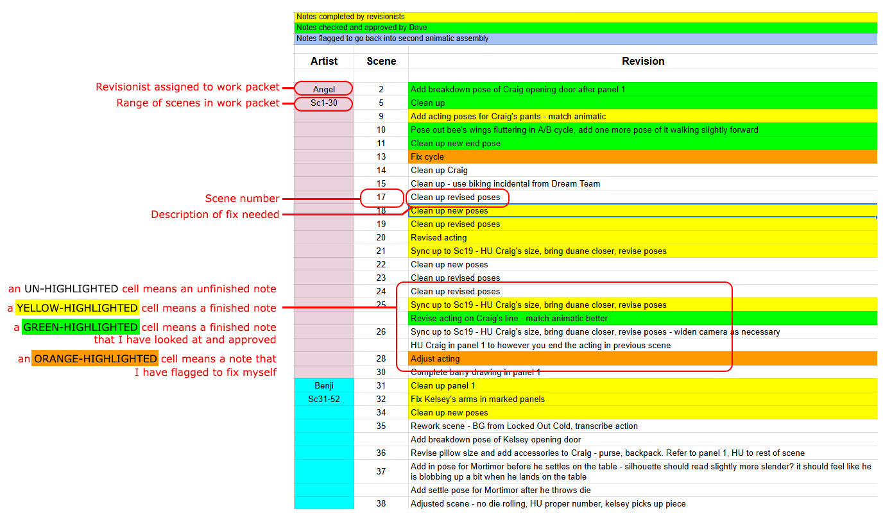Image resolution: width=892 pixels, height=520 pixels.
Task: Select 'Add breakdown pose of Kelsey opening door'
Action: (643, 439)
